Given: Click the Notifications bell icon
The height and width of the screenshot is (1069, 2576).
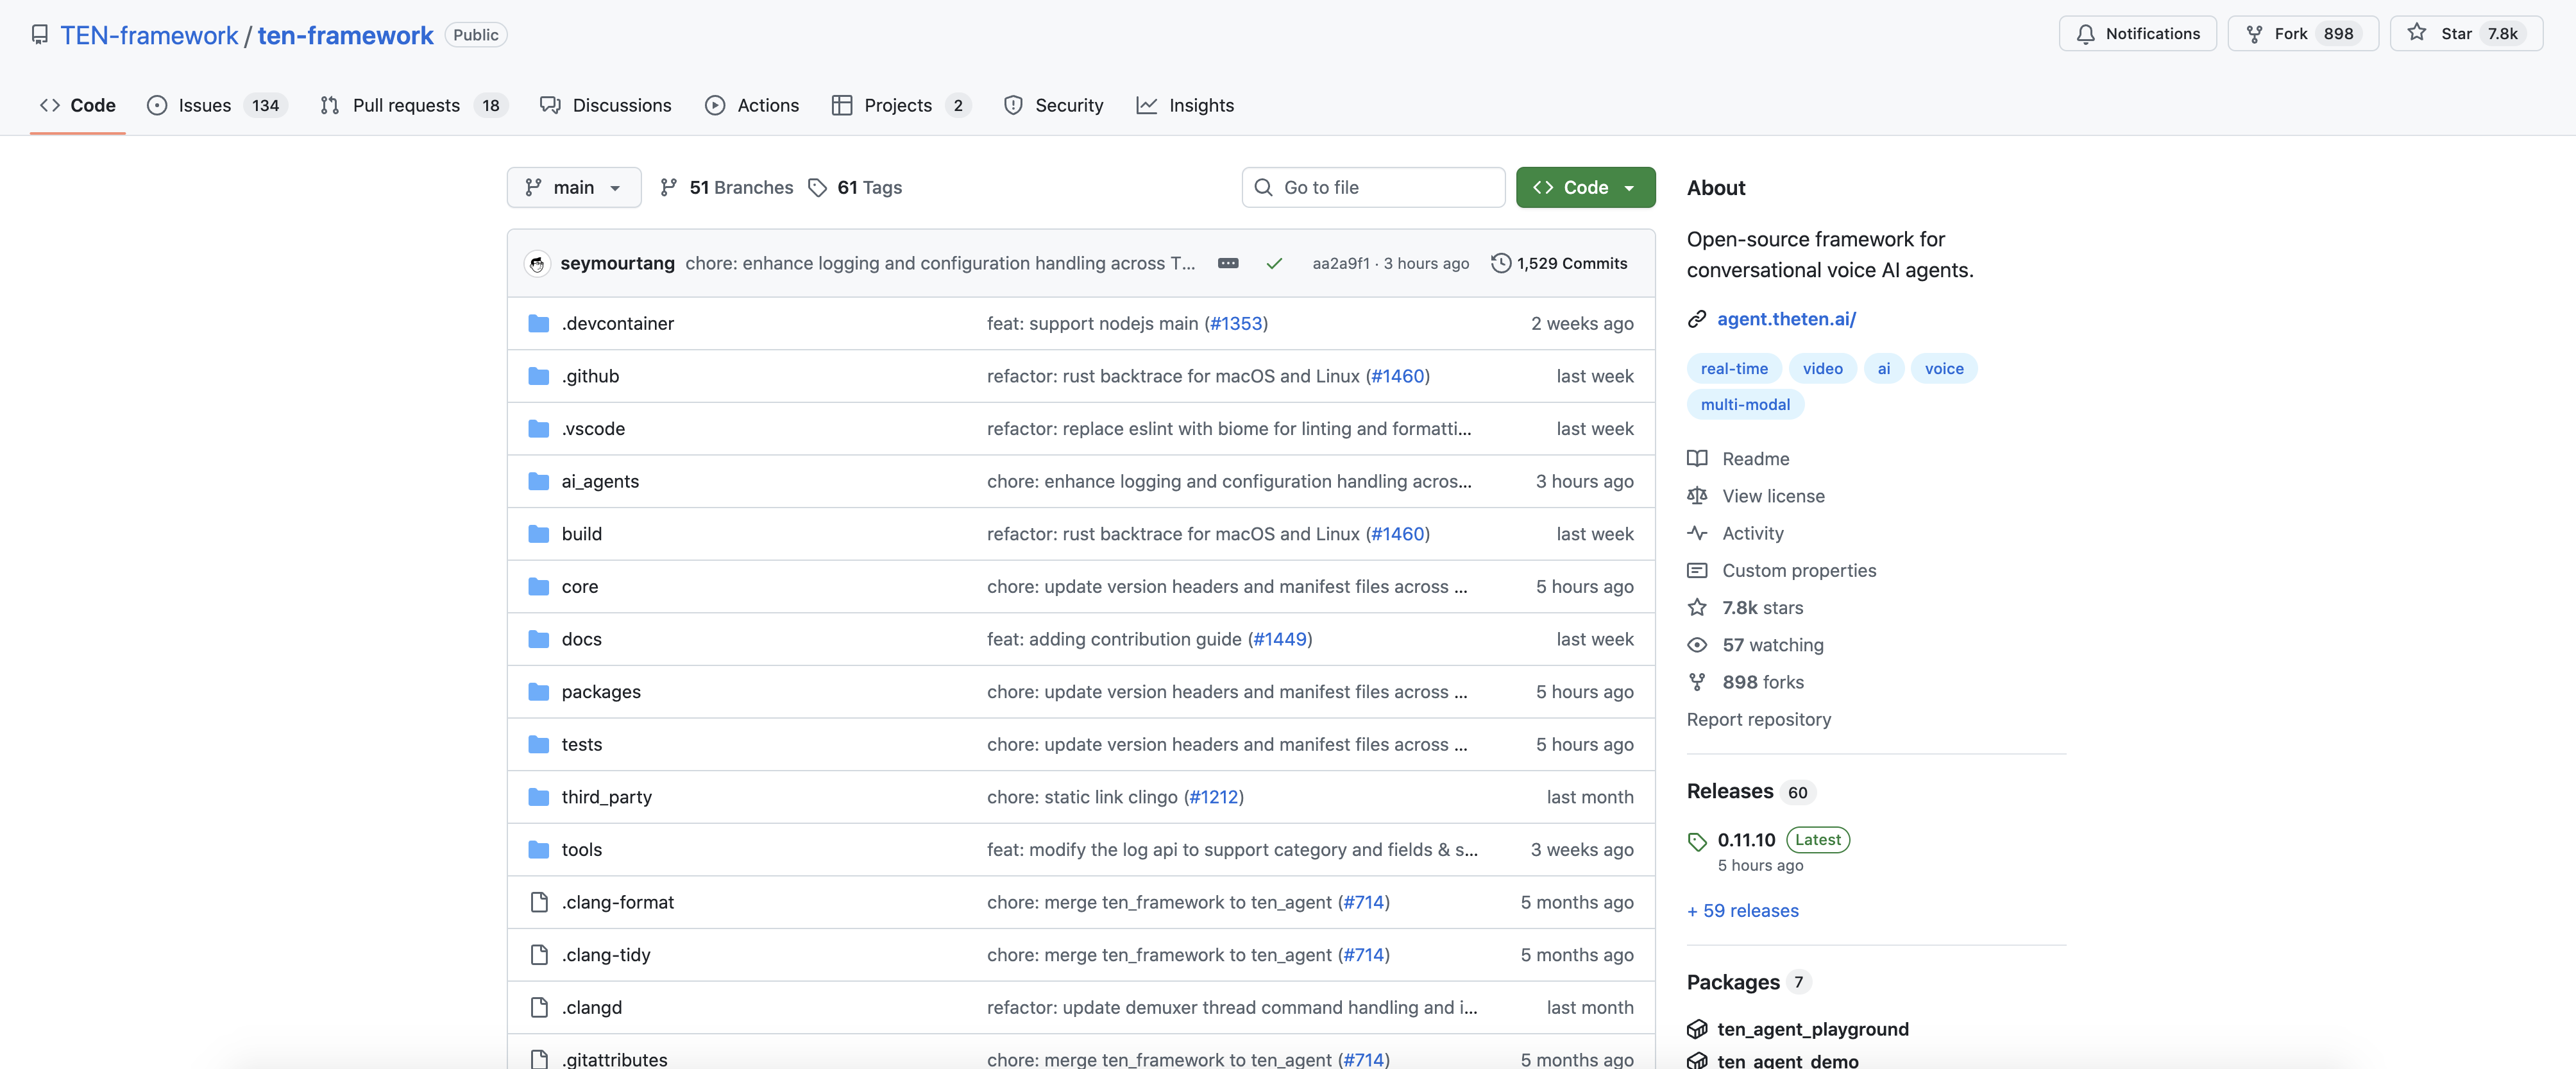Looking at the screenshot, I should [x=2085, y=34].
